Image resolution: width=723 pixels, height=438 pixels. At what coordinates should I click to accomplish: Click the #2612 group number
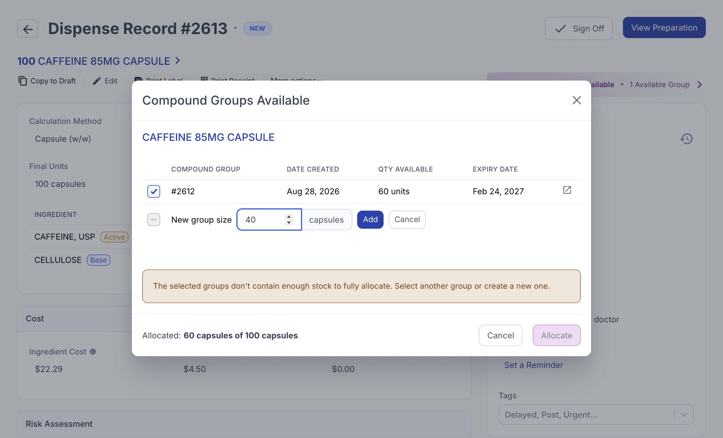[x=183, y=191]
